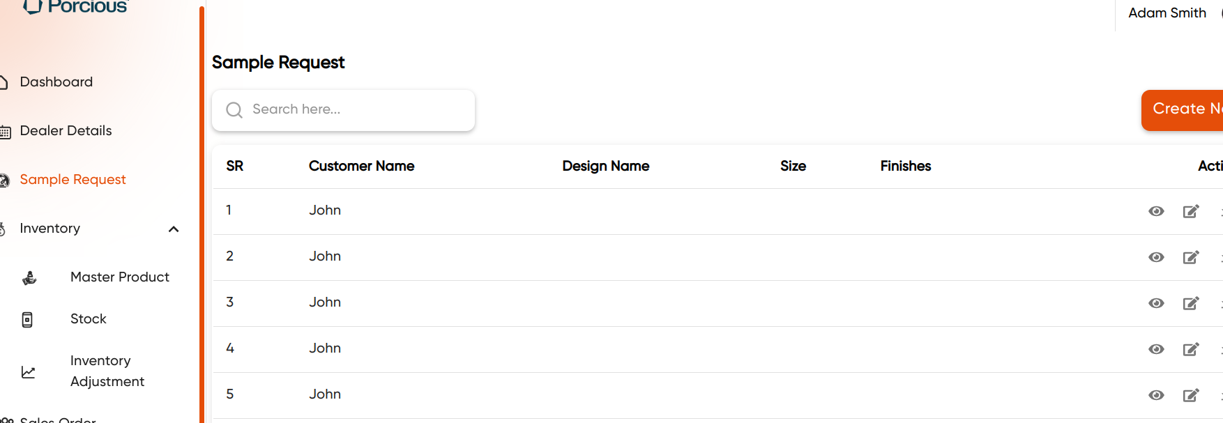Click the edit icon for row 2

[x=1191, y=257]
